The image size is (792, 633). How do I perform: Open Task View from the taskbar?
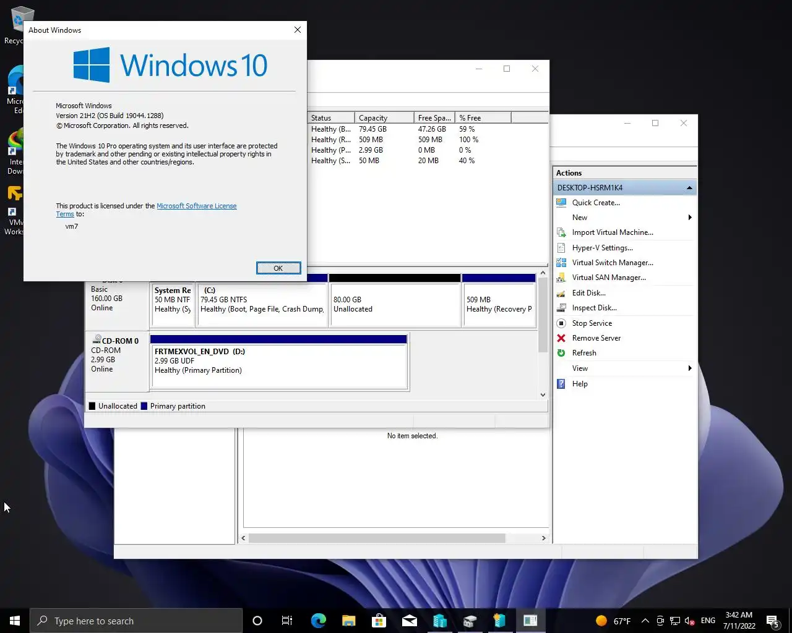[287, 621]
